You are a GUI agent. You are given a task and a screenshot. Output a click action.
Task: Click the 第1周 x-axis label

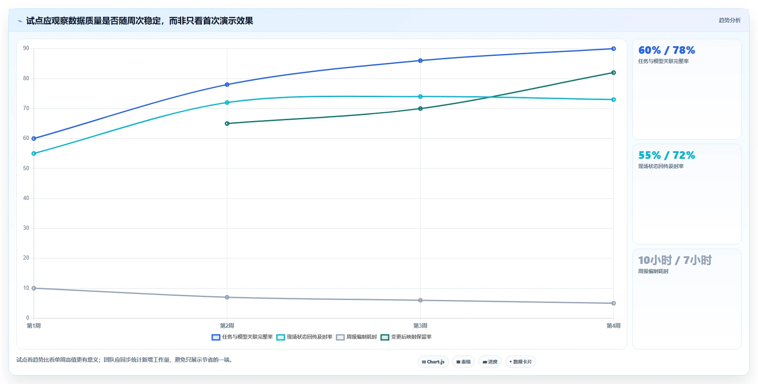(34, 326)
